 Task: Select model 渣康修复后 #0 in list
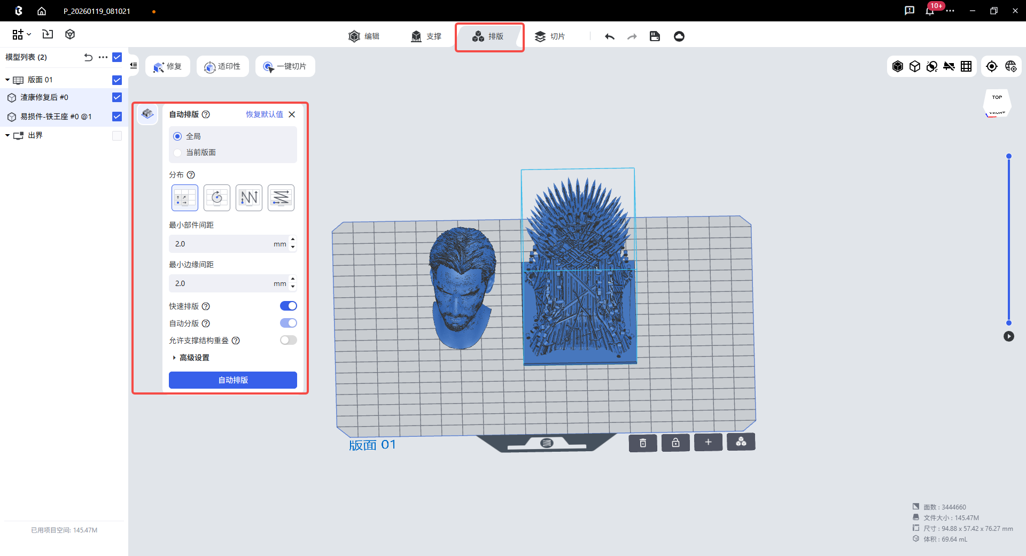coord(44,97)
